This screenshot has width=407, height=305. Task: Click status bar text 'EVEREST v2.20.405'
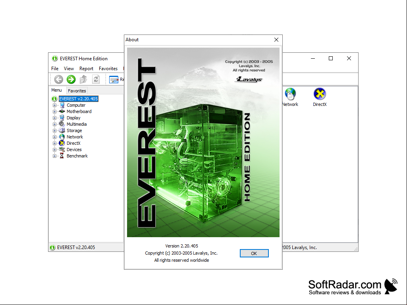pyautogui.click(x=76, y=247)
